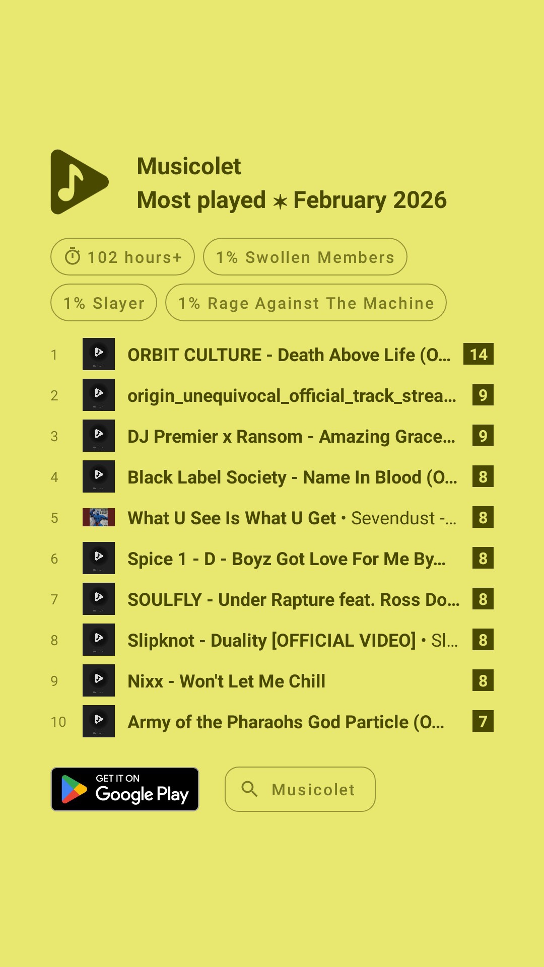This screenshot has height=967, width=544.
Task: Click the search magnifier icon near Musicolet
Action: pyautogui.click(x=249, y=789)
